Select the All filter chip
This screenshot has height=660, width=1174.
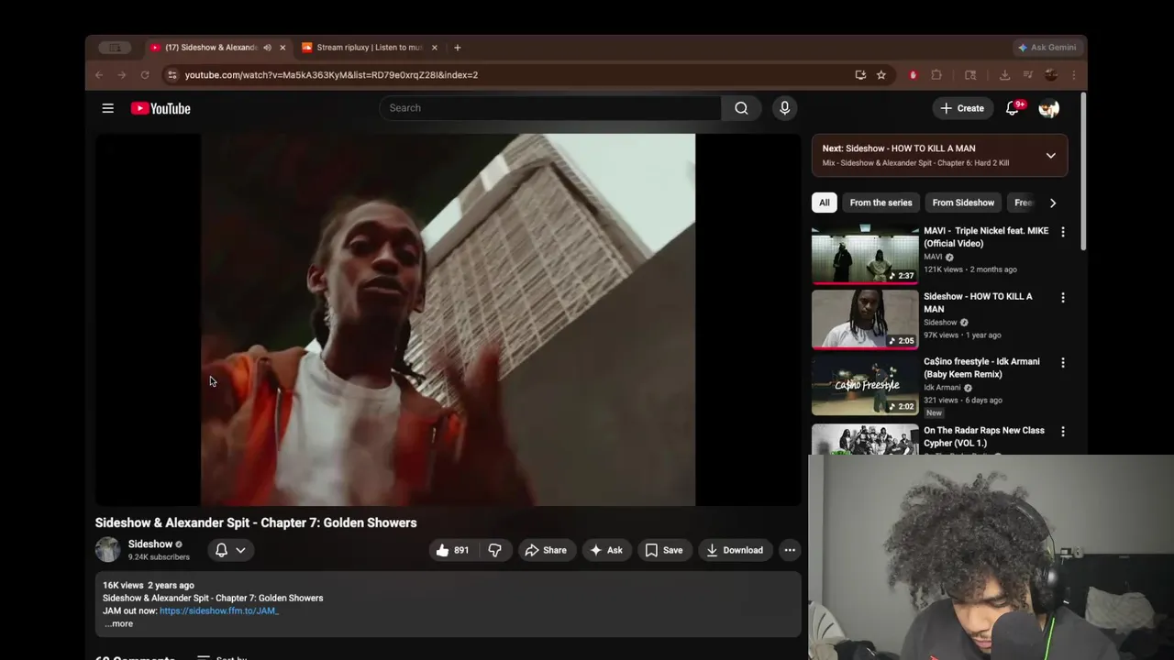pyautogui.click(x=824, y=203)
